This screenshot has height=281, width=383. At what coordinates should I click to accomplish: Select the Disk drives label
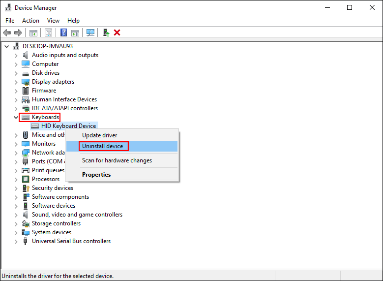click(46, 73)
